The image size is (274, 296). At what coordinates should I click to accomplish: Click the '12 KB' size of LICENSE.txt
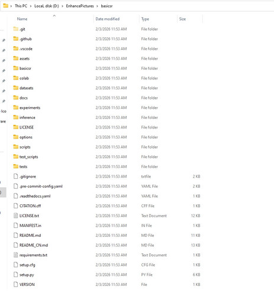click(195, 215)
